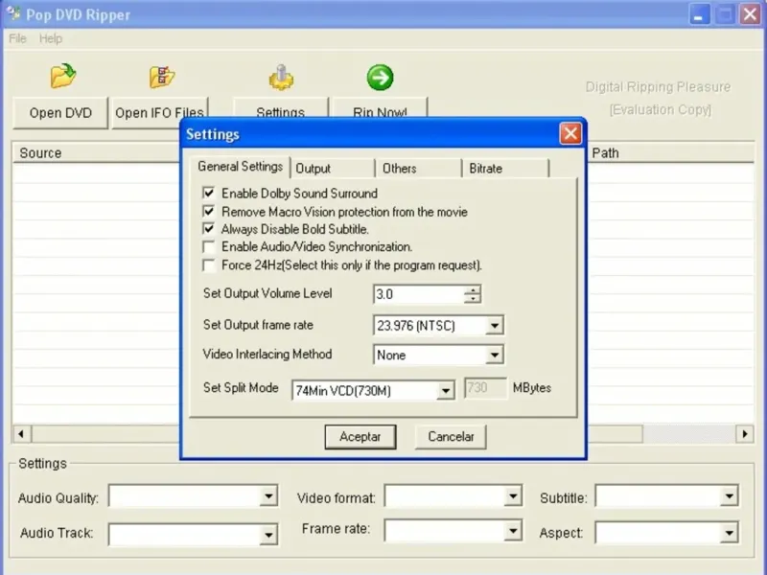The height and width of the screenshot is (575, 767).
Task: Click the Settings toolbar button
Action: coord(281,108)
